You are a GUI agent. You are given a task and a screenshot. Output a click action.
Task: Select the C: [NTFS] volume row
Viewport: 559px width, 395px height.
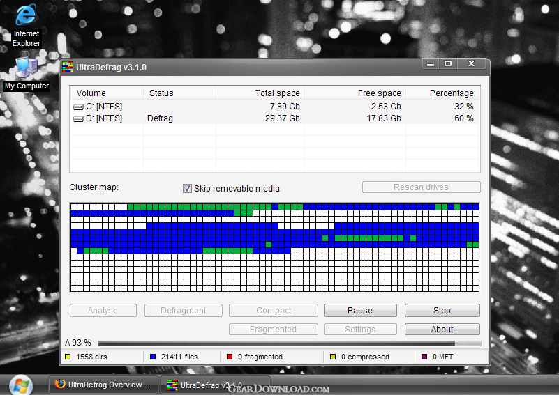(274, 107)
